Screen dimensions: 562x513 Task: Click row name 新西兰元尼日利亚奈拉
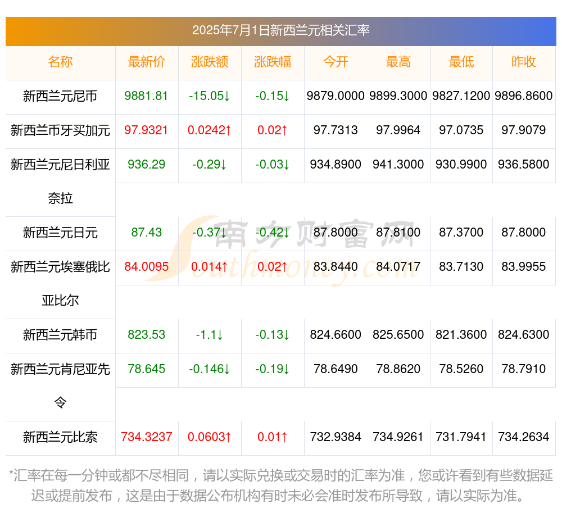point(60,181)
